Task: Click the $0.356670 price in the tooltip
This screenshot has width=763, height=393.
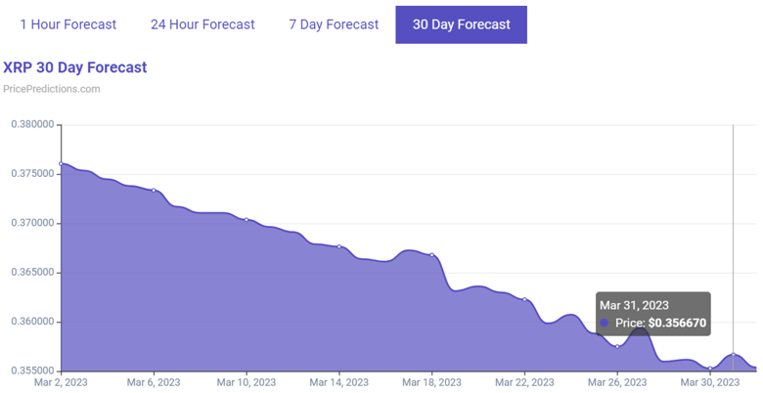Action: coord(677,323)
